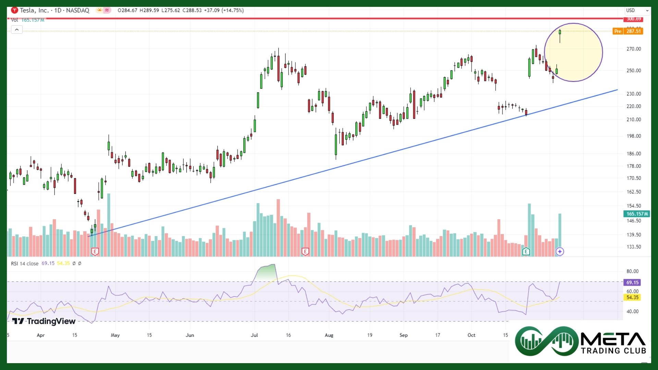Image resolution: width=658 pixels, height=370 pixels.
Task: Click the Aug label on time axis
Action: coord(329,335)
